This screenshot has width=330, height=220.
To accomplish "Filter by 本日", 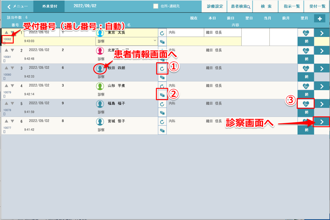I will click(x=212, y=18).
